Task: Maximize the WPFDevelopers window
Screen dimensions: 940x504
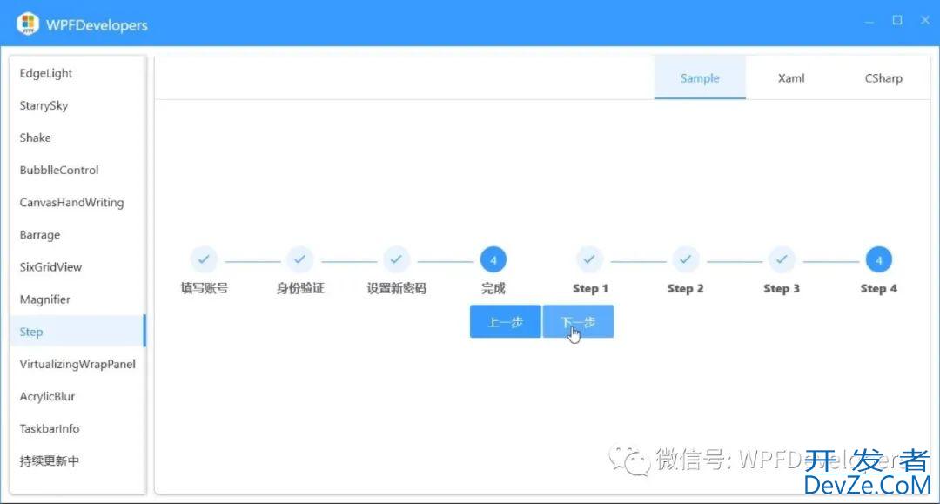Action: 897,21
